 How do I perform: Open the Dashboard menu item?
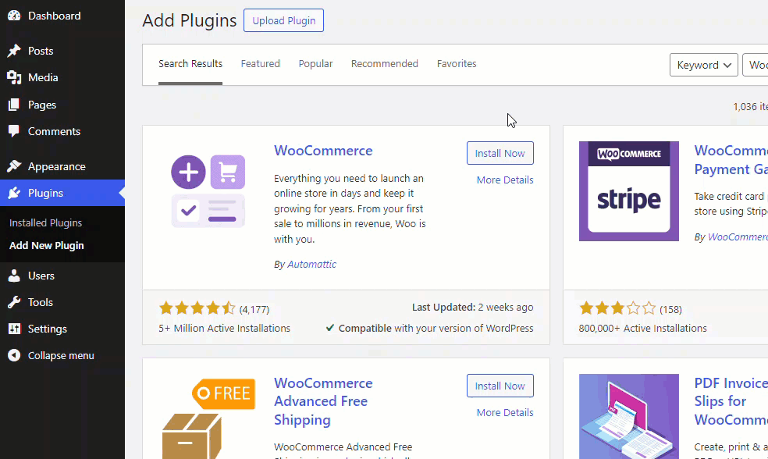62,16
